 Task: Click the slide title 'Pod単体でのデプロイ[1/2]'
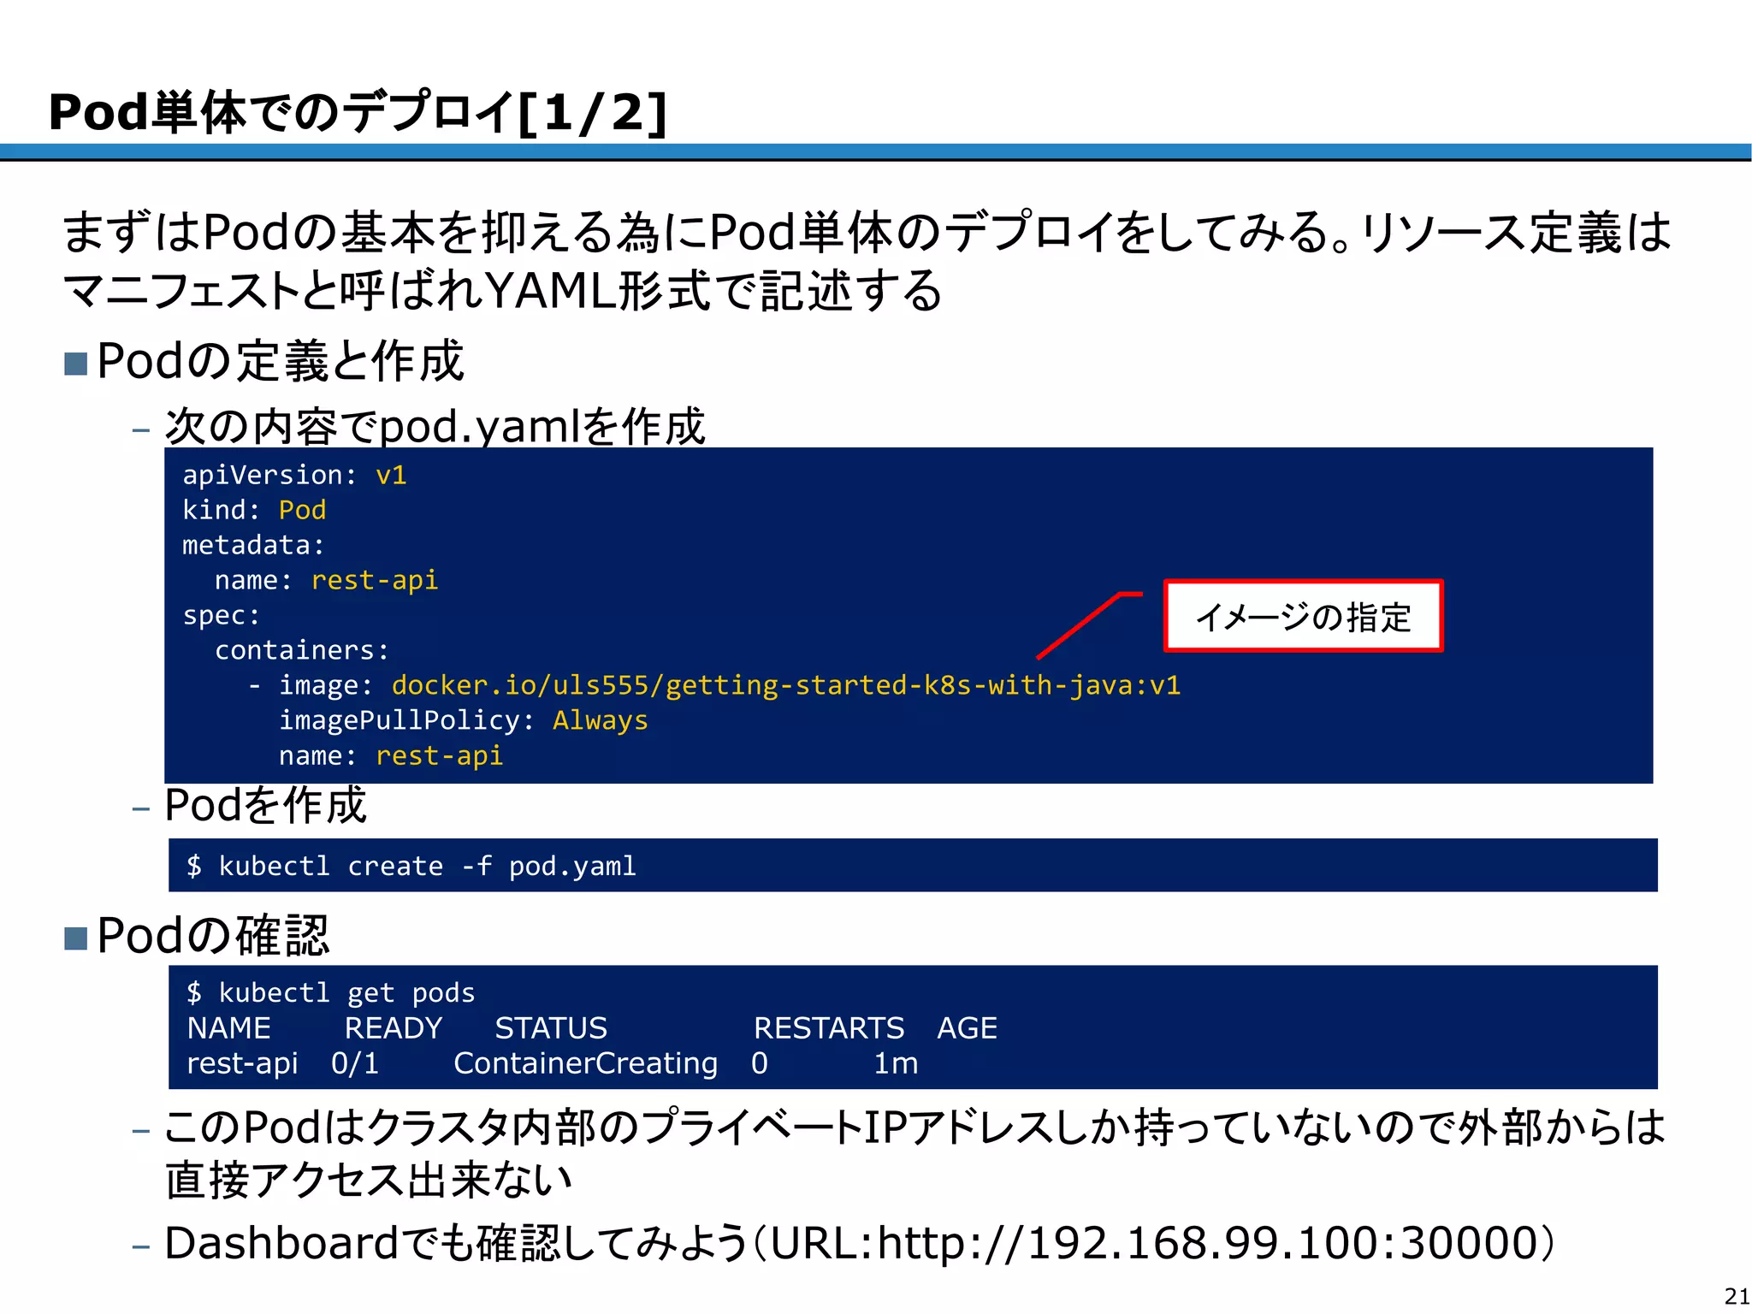tap(358, 113)
